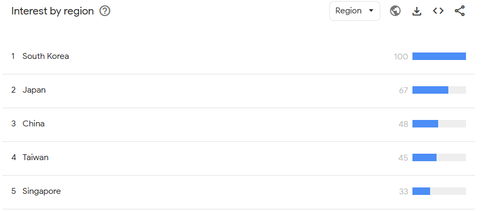The width and height of the screenshot is (481, 211).
Task: Click the South Korea interest bar
Action: (x=439, y=56)
